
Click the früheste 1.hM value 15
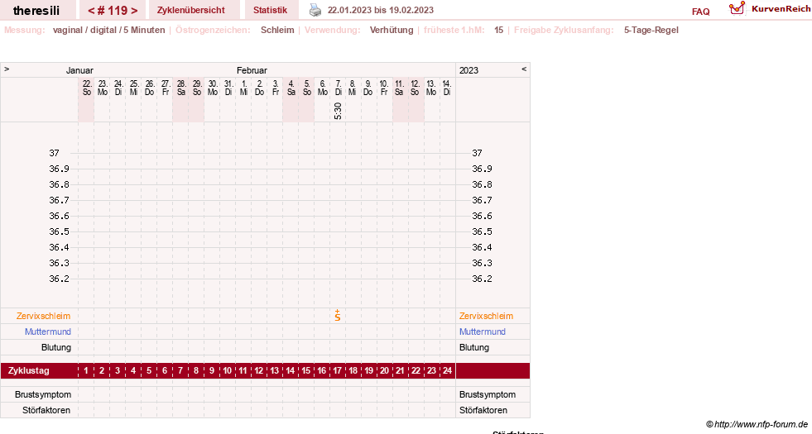click(498, 30)
